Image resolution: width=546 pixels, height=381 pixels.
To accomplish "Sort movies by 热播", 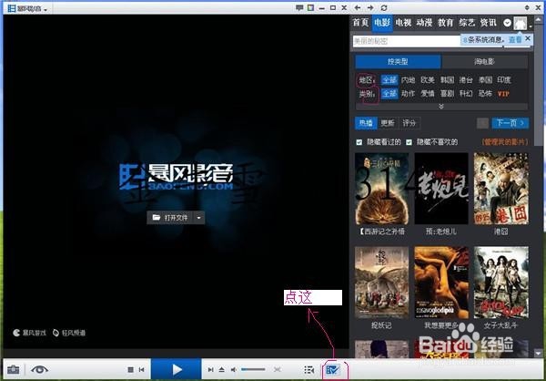I will pos(366,123).
